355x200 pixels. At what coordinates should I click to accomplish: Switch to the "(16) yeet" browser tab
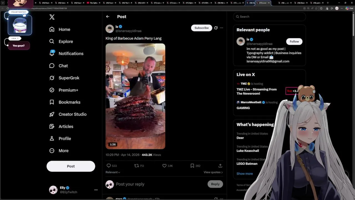point(317,3)
